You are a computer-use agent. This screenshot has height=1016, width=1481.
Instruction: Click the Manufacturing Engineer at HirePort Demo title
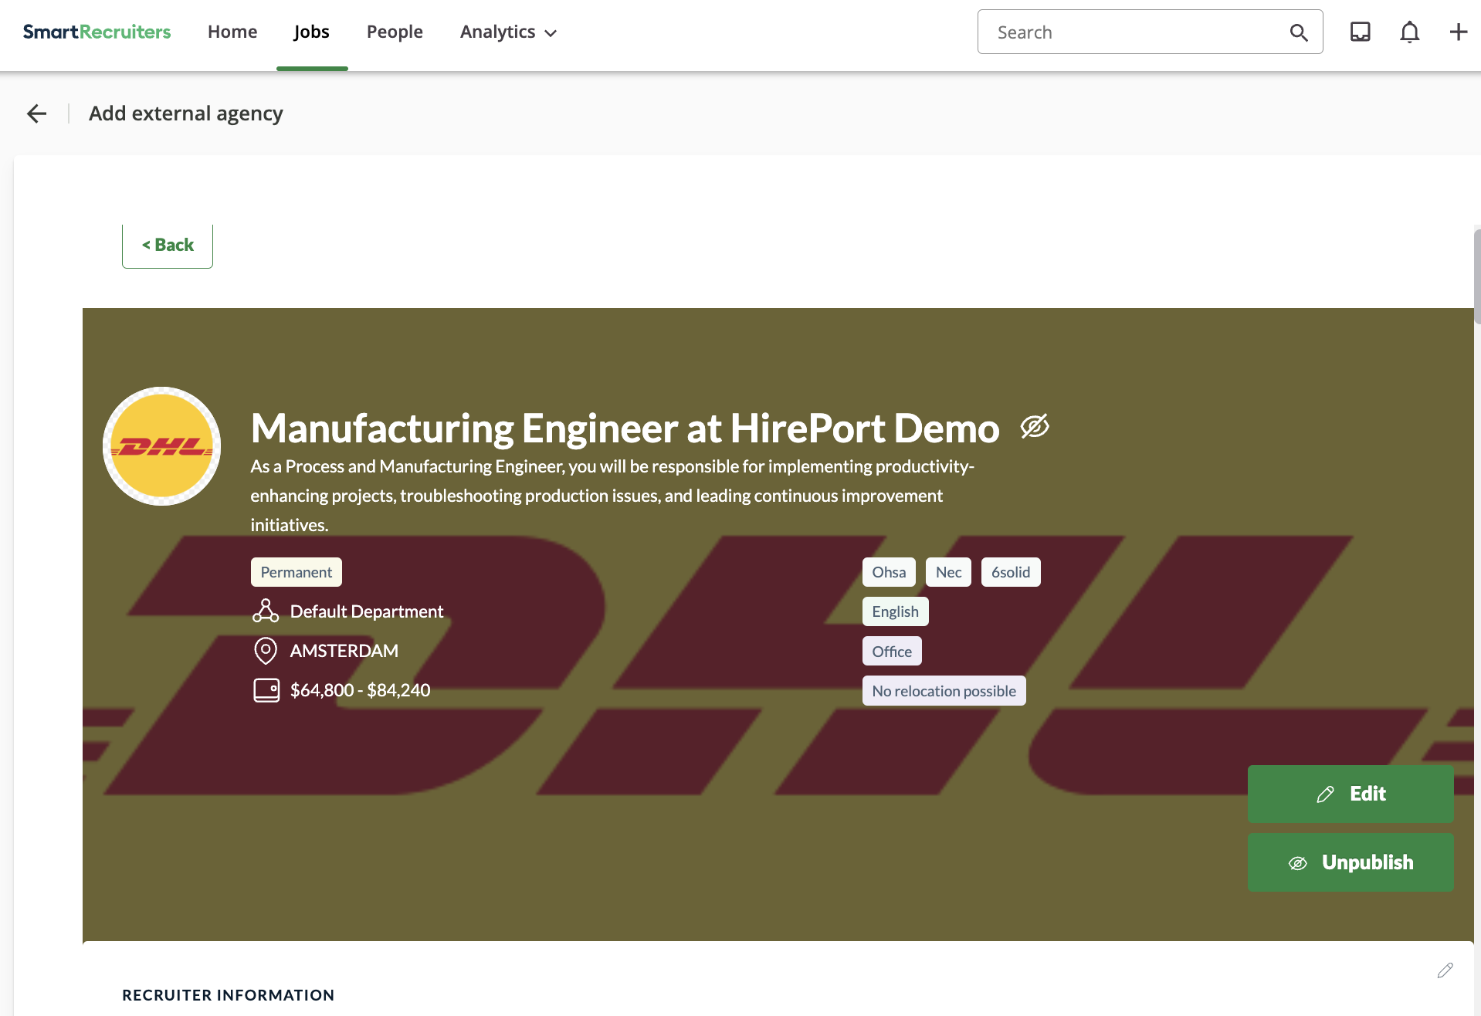click(x=625, y=428)
